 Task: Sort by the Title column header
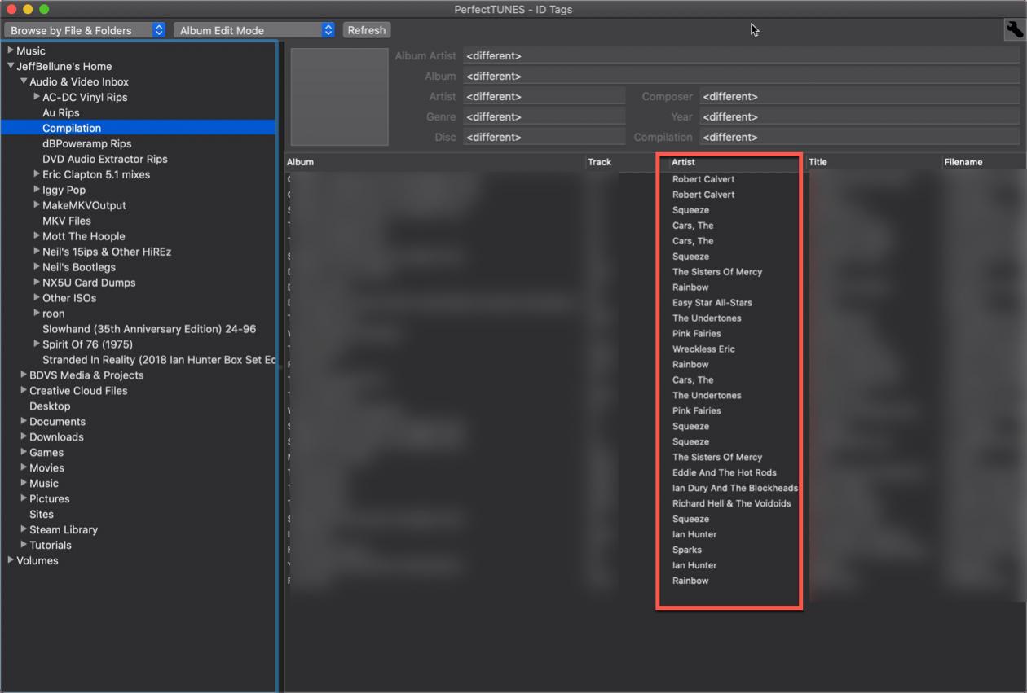coord(872,162)
